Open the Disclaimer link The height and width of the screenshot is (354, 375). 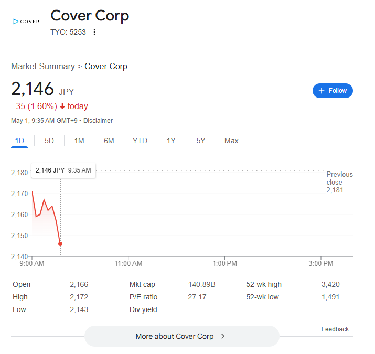click(x=98, y=121)
